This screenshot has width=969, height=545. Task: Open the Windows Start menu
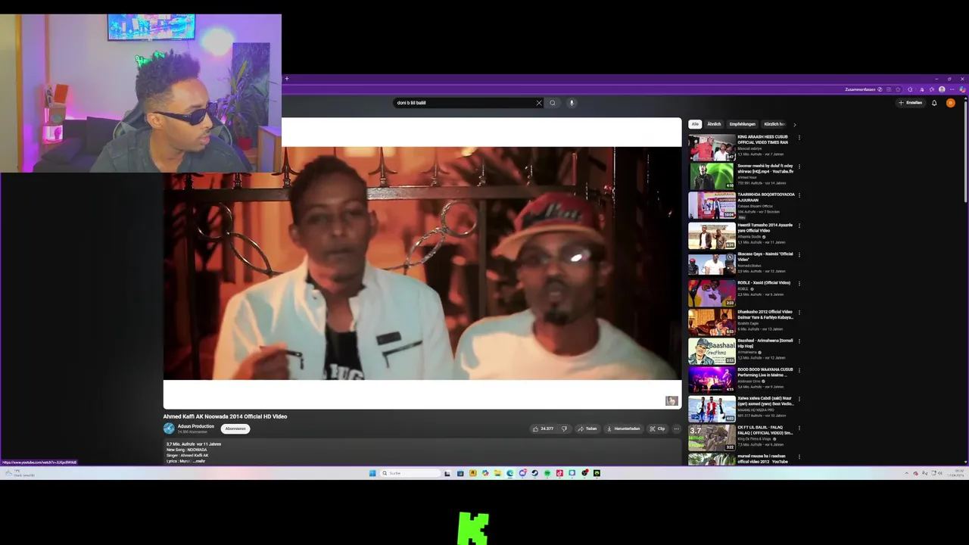click(372, 473)
